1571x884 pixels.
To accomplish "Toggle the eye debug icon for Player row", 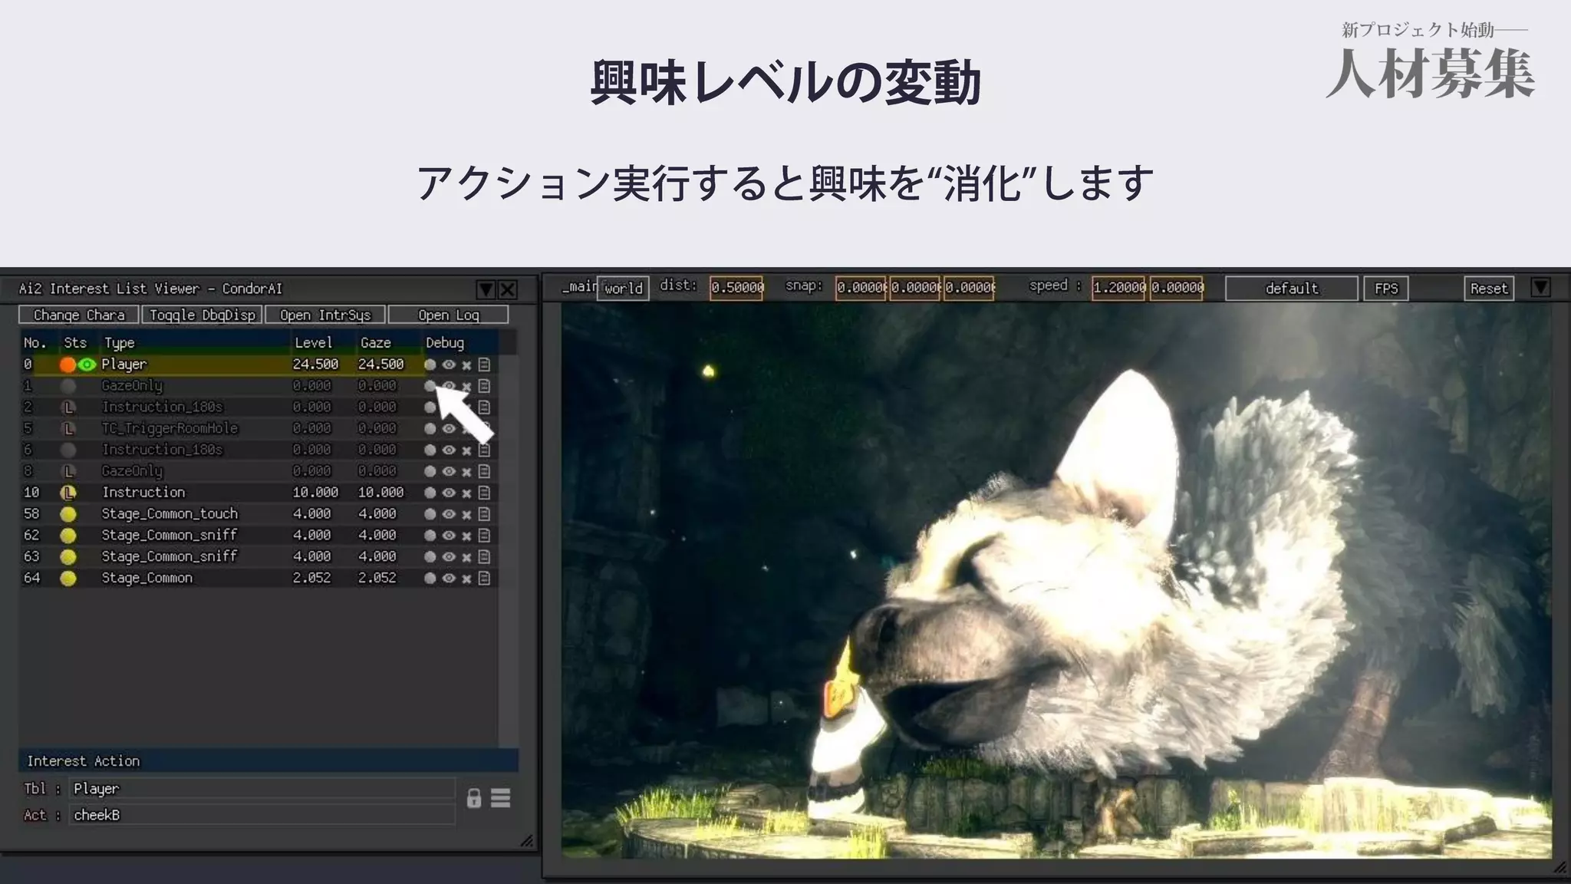I will click(449, 364).
